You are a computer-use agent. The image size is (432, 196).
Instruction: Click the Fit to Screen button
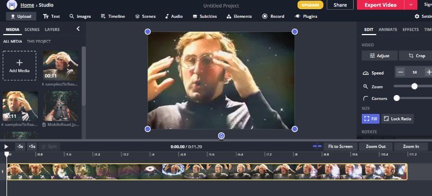[340, 146]
